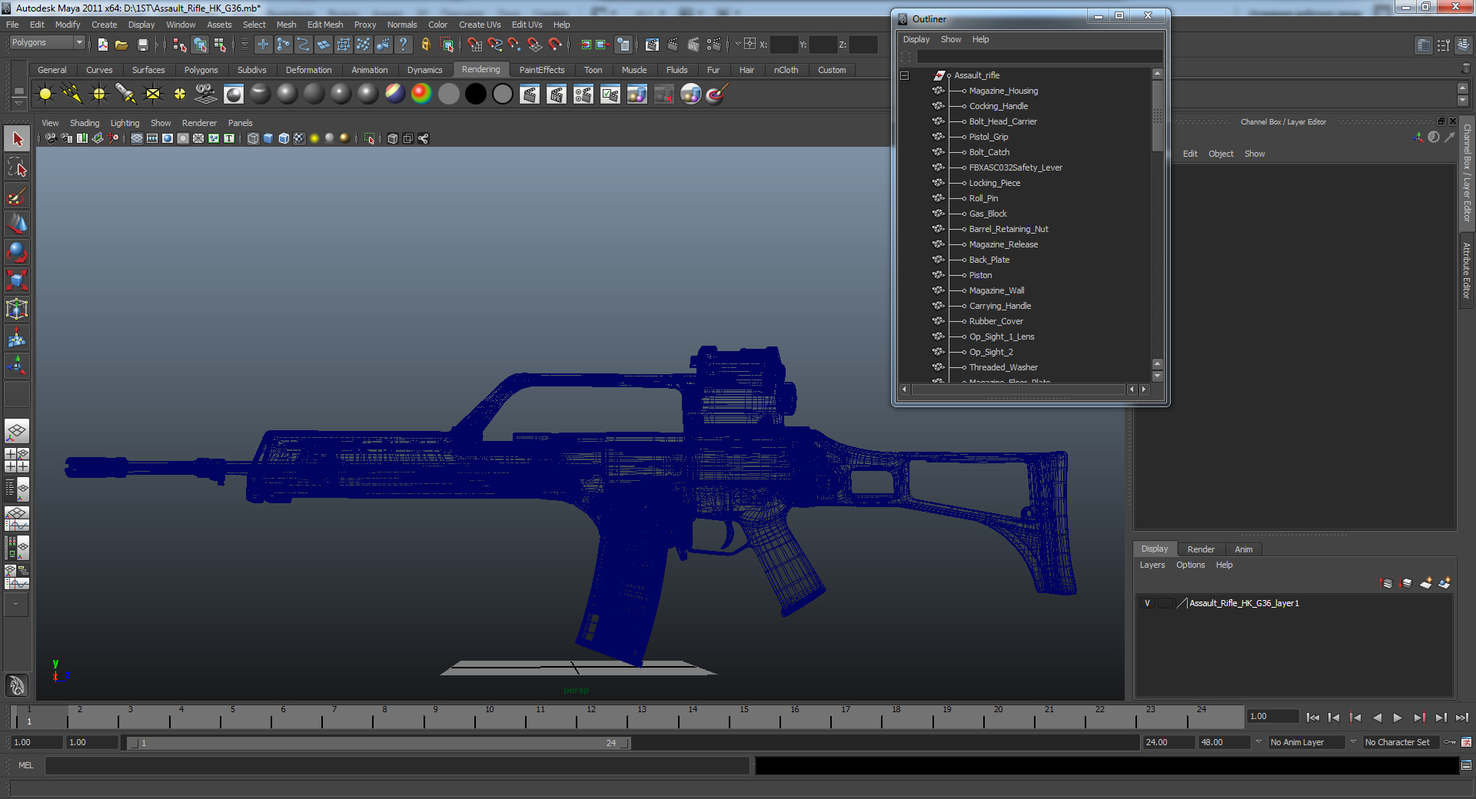Assign Ramp shader rainbow sphere icon
The height and width of the screenshot is (799, 1476).
click(x=421, y=94)
